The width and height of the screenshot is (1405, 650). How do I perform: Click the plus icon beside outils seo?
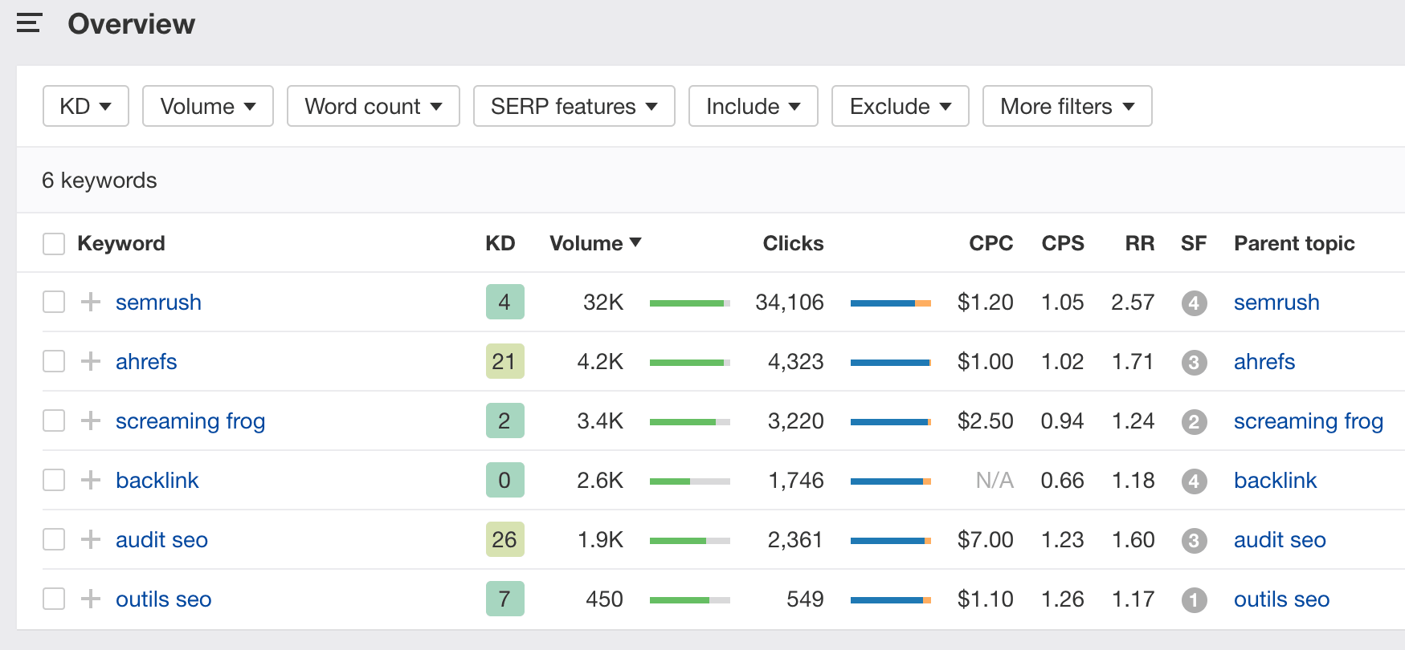(x=91, y=599)
